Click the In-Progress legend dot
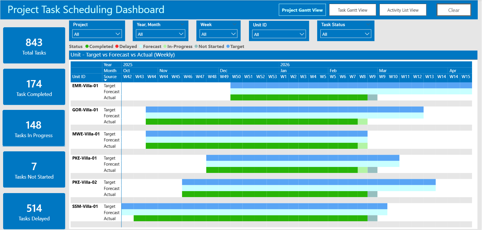The width and height of the screenshot is (482, 230). (165, 47)
